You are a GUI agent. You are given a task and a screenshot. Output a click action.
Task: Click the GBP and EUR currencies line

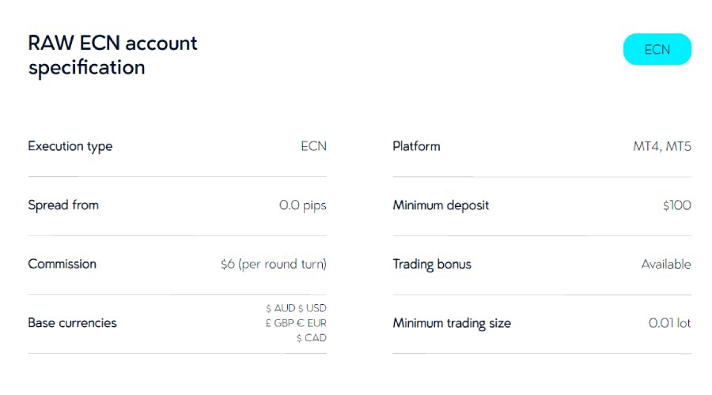click(x=296, y=323)
